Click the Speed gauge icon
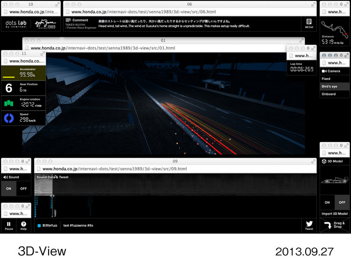The width and height of the screenshot is (351, 260). (9, 118)
